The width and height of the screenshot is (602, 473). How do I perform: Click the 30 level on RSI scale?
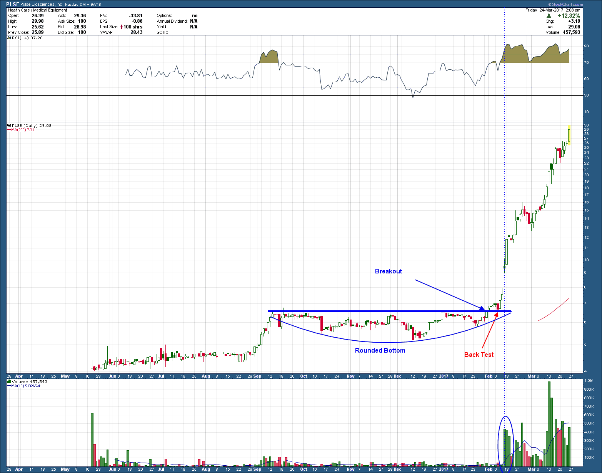coord(587,95)
